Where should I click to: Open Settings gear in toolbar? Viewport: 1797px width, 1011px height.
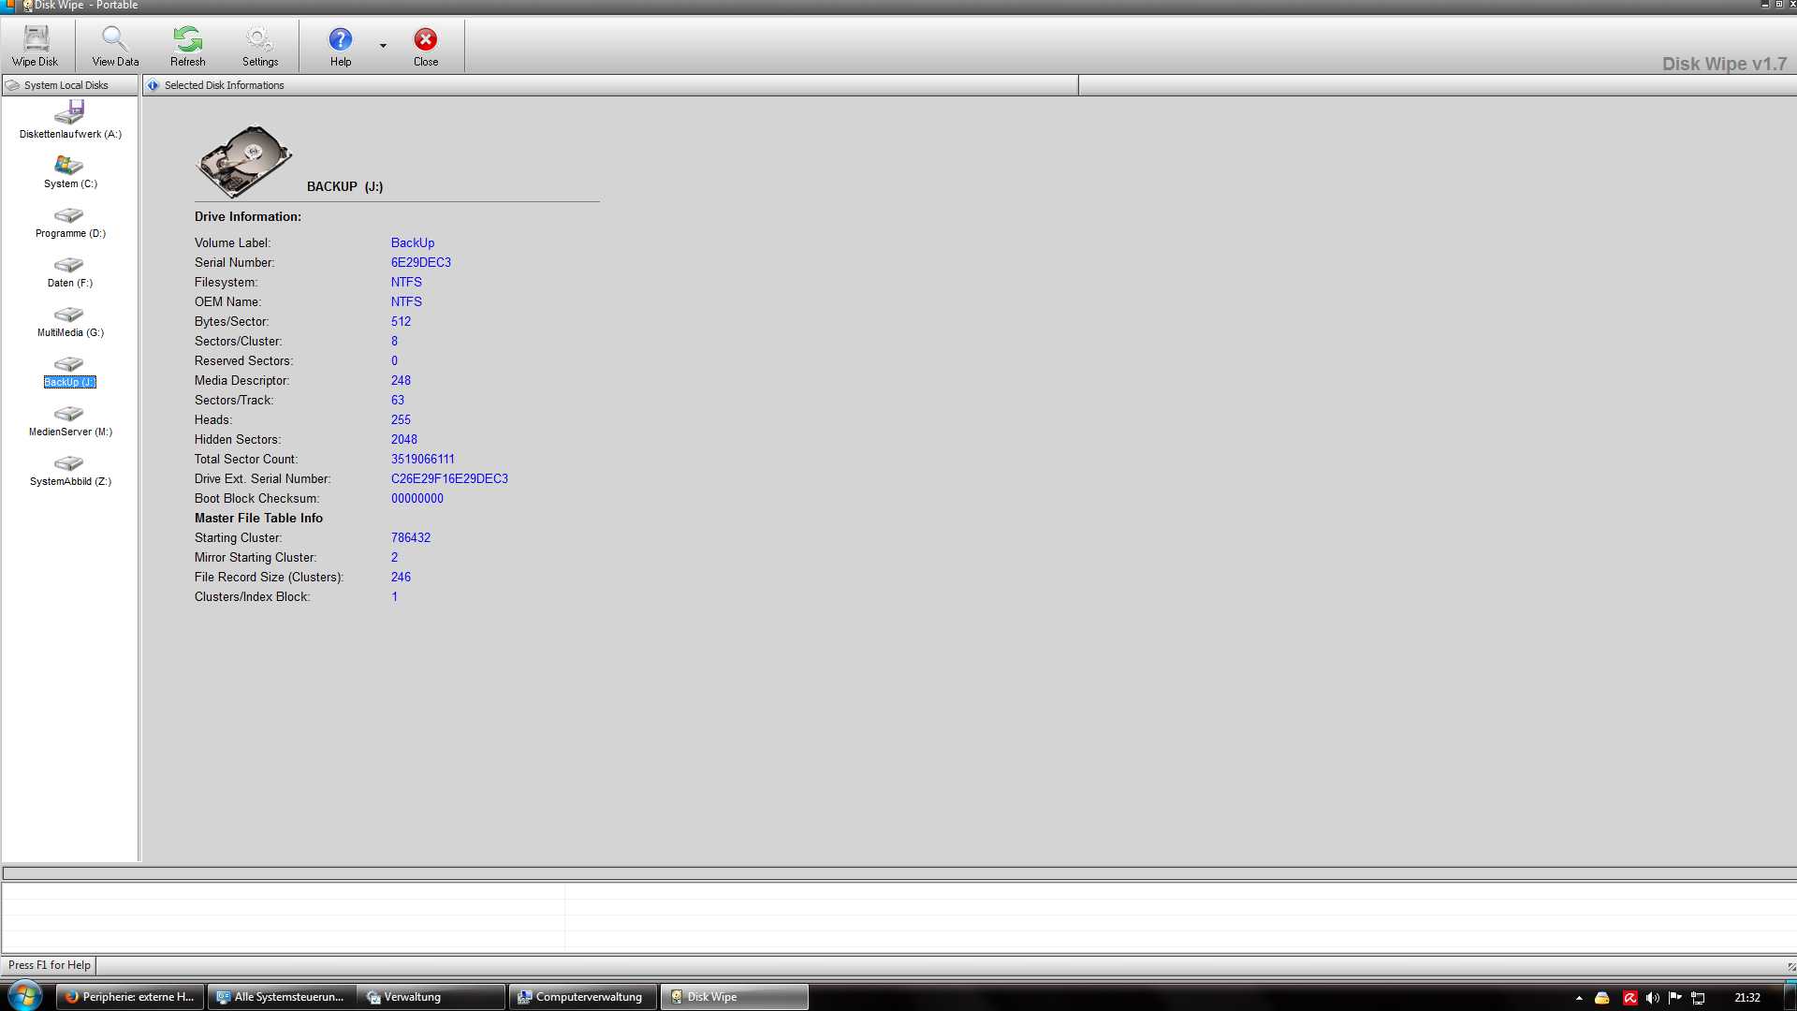259,45
